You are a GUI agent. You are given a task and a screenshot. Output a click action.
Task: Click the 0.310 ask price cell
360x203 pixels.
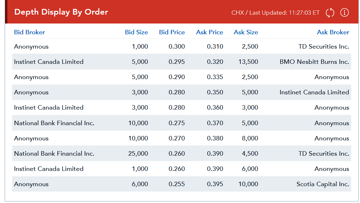pyautogui.click(x=215, y=47)
